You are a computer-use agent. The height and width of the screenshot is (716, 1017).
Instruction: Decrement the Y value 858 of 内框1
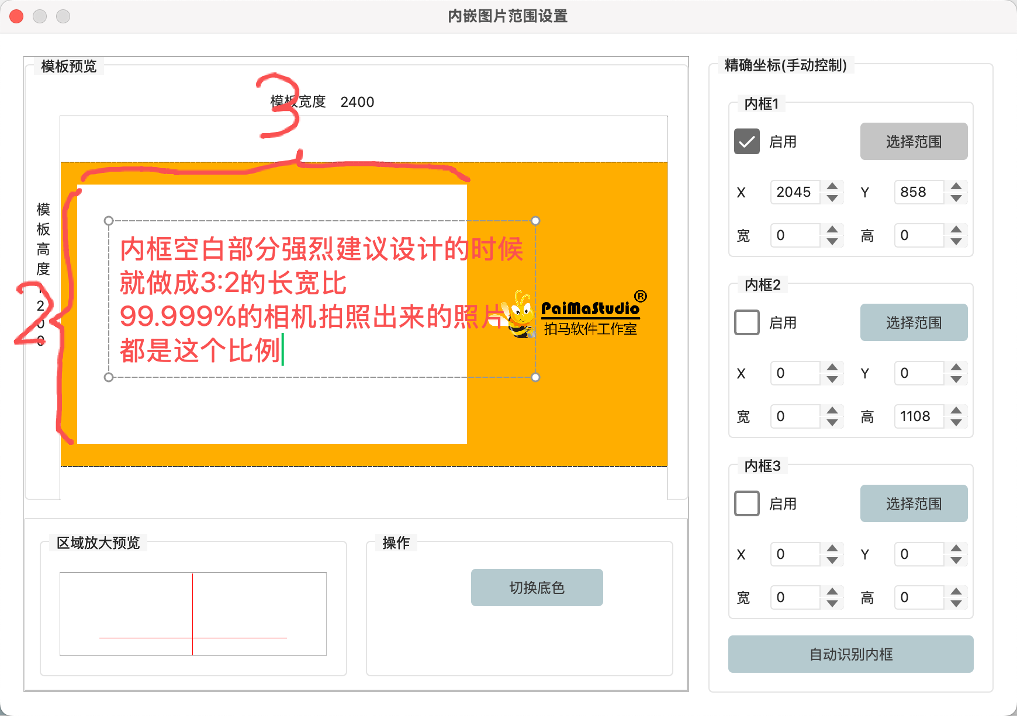point(956,197)
